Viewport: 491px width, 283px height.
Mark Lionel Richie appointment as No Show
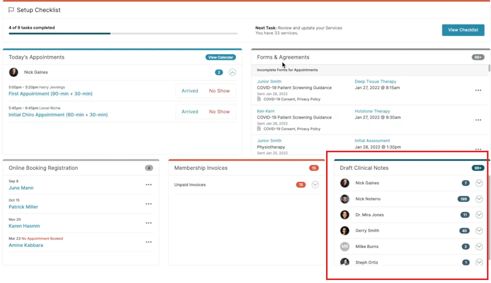point(219,112)
